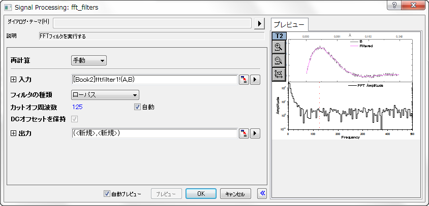The height and width of the screenshot is (206, 429).
Task: Close the fft_filters dialog window
Action: 413,5
